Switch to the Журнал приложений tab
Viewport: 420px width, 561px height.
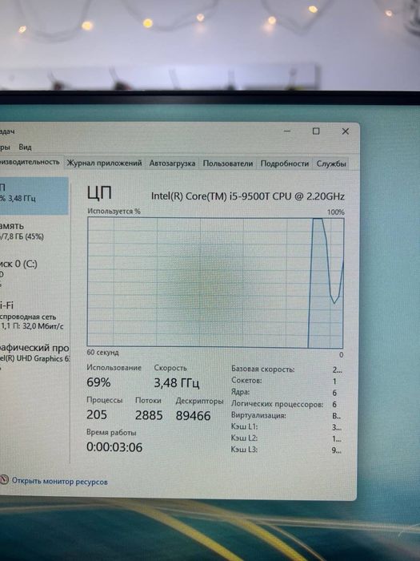point(104,163)
